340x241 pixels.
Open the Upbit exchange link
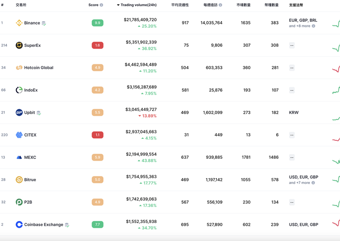pos(29,112)
